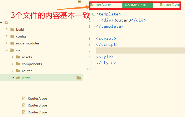Click the RouterB.vue file icon in tree
185x117 pixels.
click(24, 105)
